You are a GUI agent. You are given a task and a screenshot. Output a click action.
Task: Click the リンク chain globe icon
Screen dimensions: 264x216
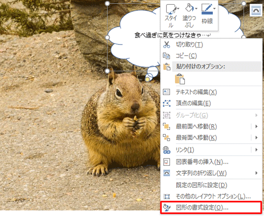pos(166,150)
